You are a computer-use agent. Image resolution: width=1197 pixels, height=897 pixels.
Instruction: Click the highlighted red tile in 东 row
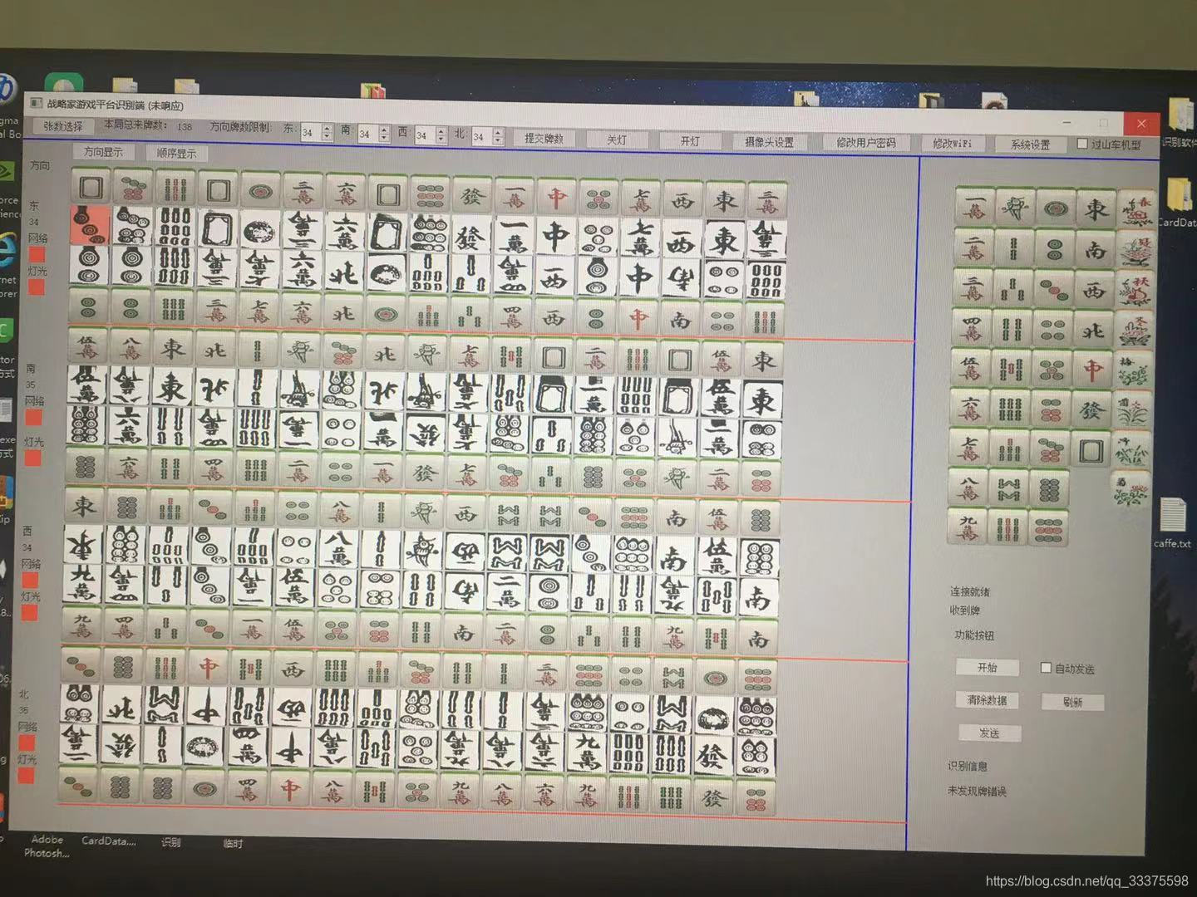click(x=90, y=226)
